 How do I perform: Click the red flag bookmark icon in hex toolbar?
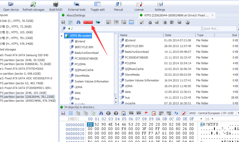click(146, 113)
